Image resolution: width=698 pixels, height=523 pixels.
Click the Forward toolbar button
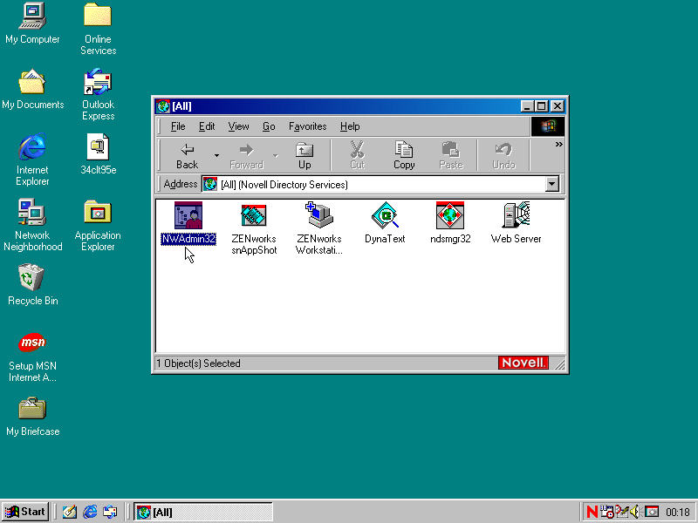coord(246,156)
